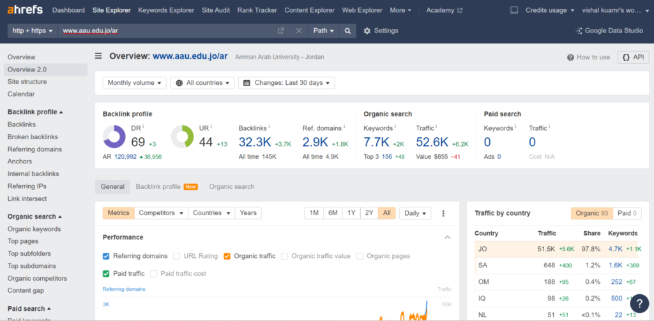Screen dimensions: 654x321
Task: Click the paid Keywords info icon
Action: tap(515, 126)
